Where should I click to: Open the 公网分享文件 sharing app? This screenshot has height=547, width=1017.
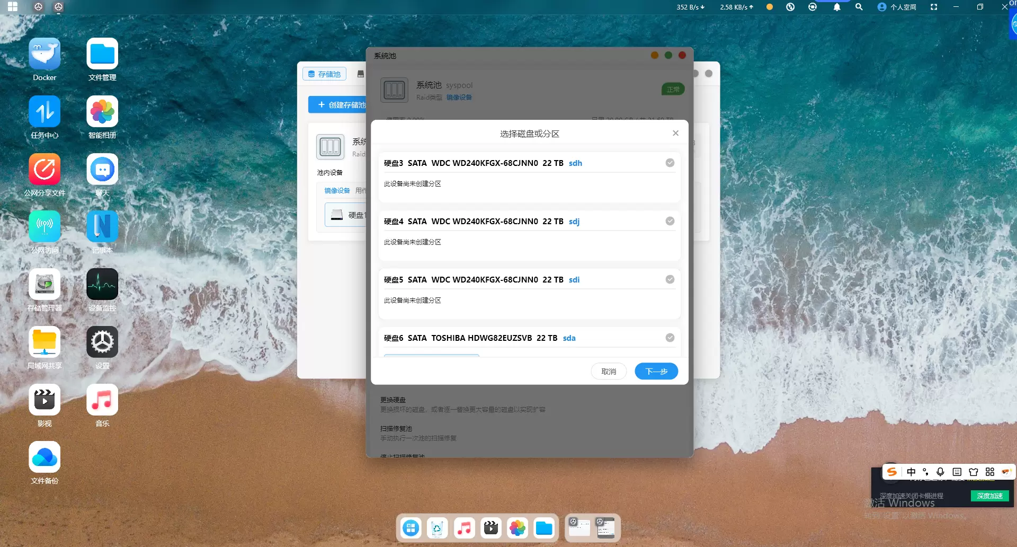[x=44, y=170]
